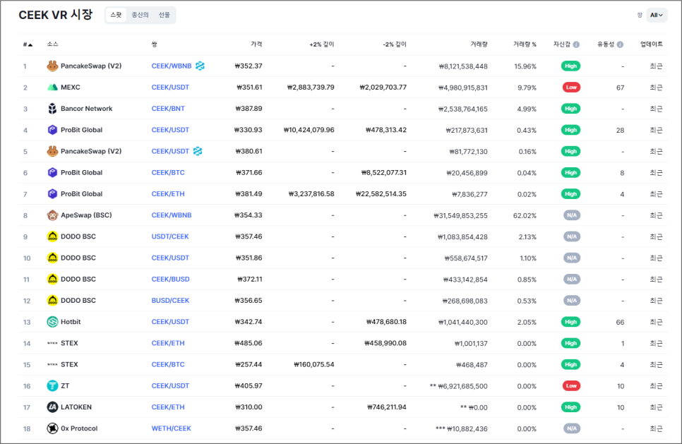Image resolution: width=682 pixels, height=444 pixels.
Task: Click the blue badge beside CEEK/WBNB pair
Action: (200, 66)
